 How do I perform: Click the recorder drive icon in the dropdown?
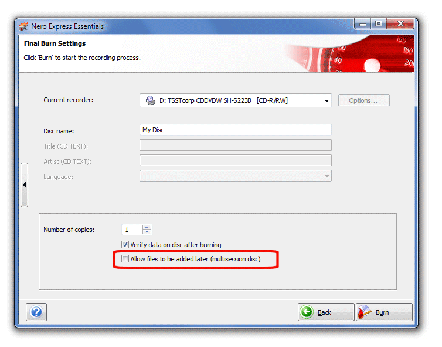(151, 100)
